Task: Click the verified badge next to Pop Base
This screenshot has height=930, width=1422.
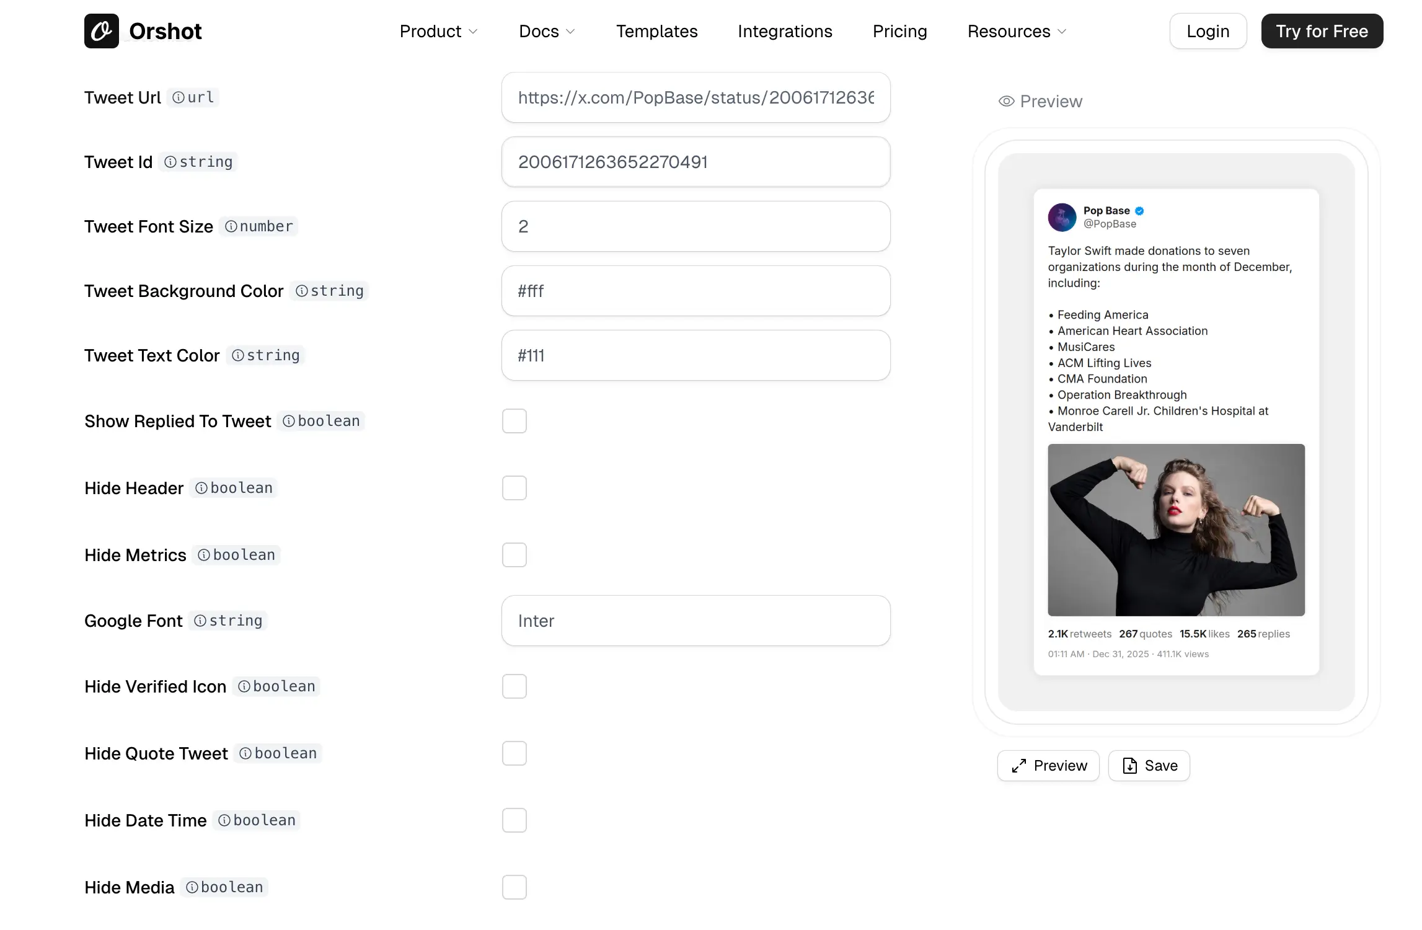Action: coord(1139,211)
